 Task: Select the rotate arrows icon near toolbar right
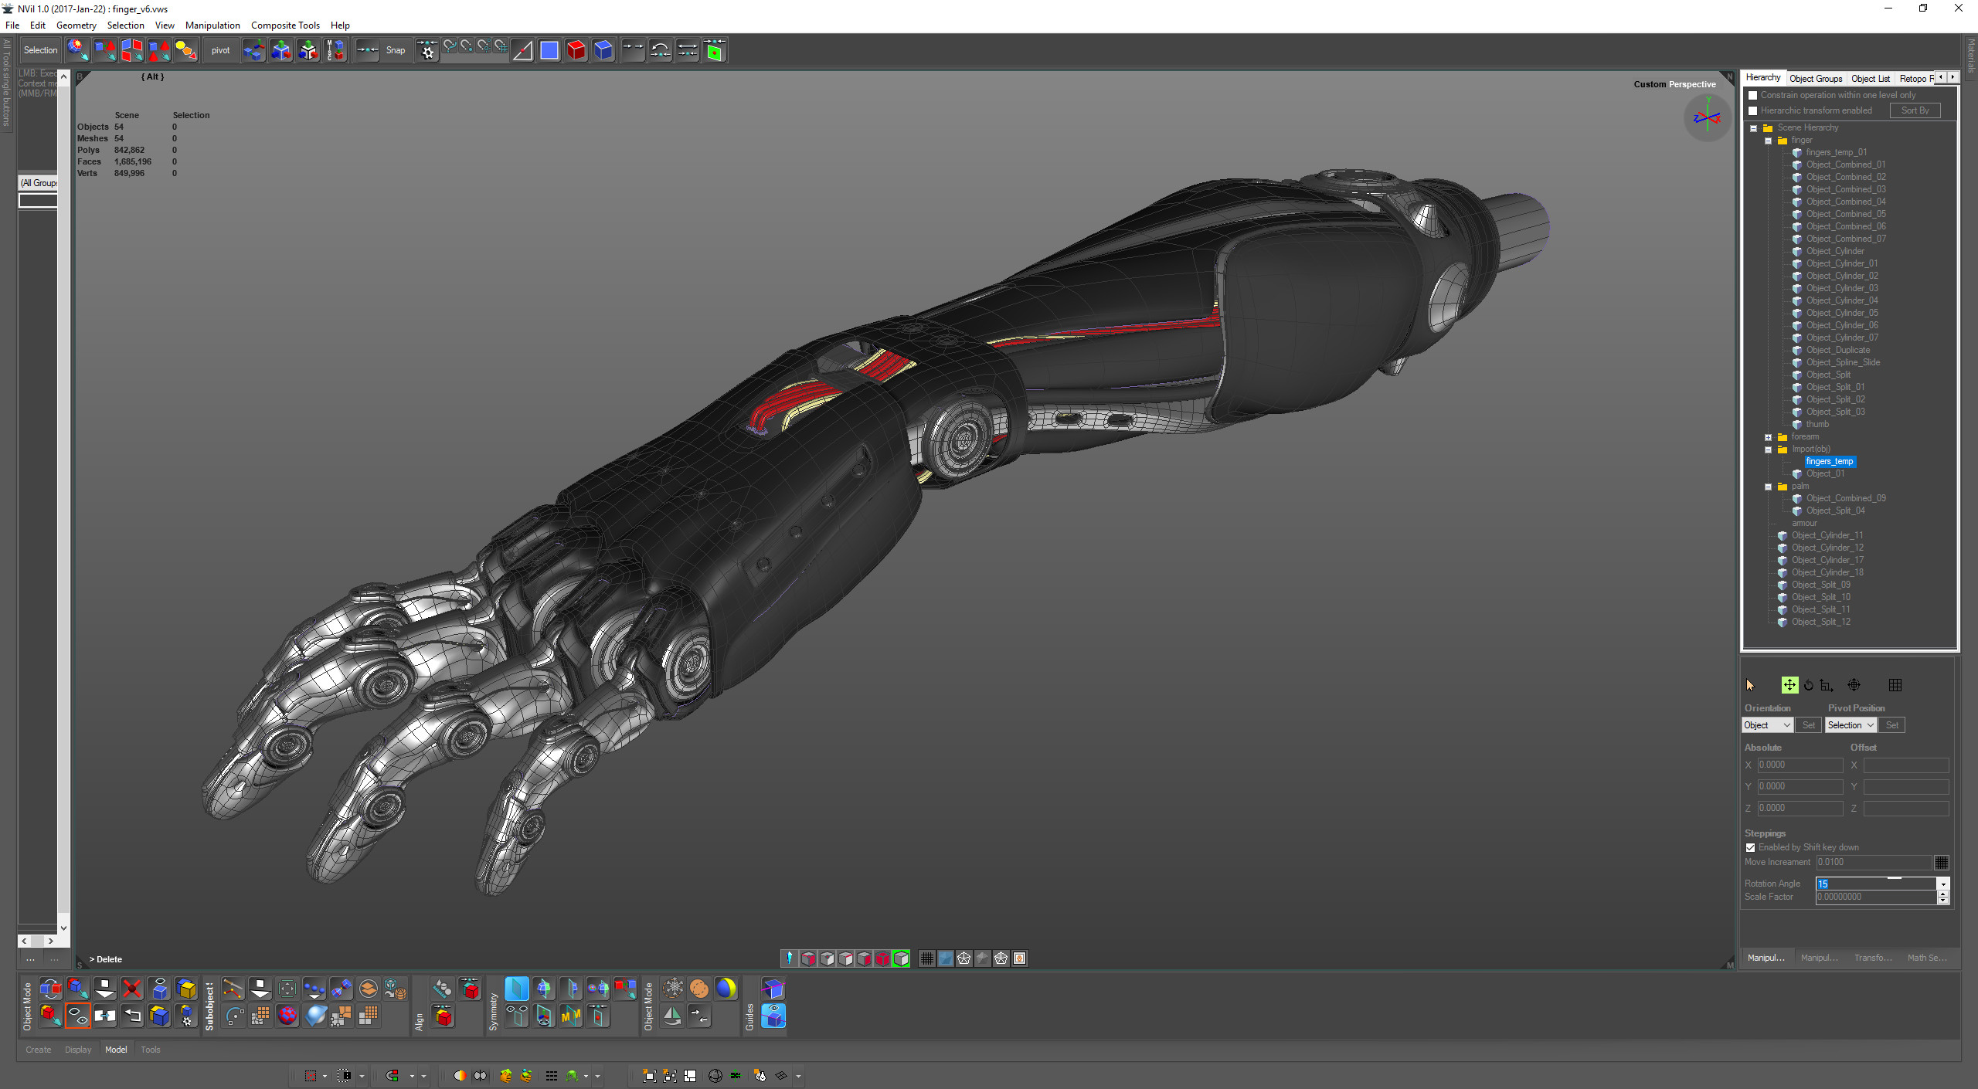(x=661, y=49)
